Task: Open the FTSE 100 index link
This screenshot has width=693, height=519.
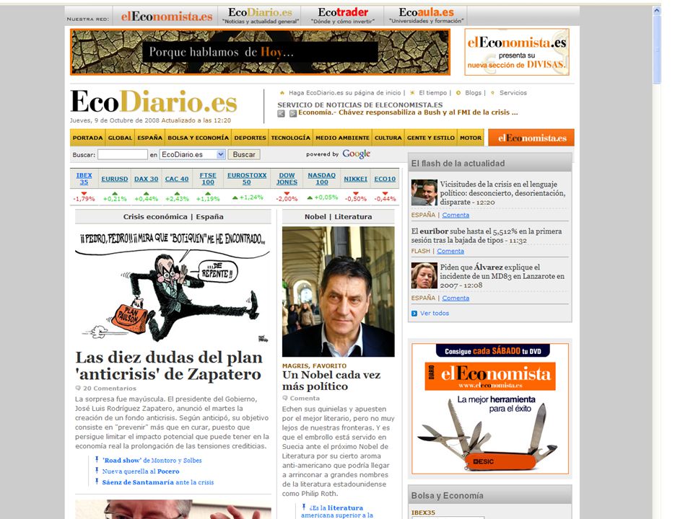Action: click(x=208, y=179)
